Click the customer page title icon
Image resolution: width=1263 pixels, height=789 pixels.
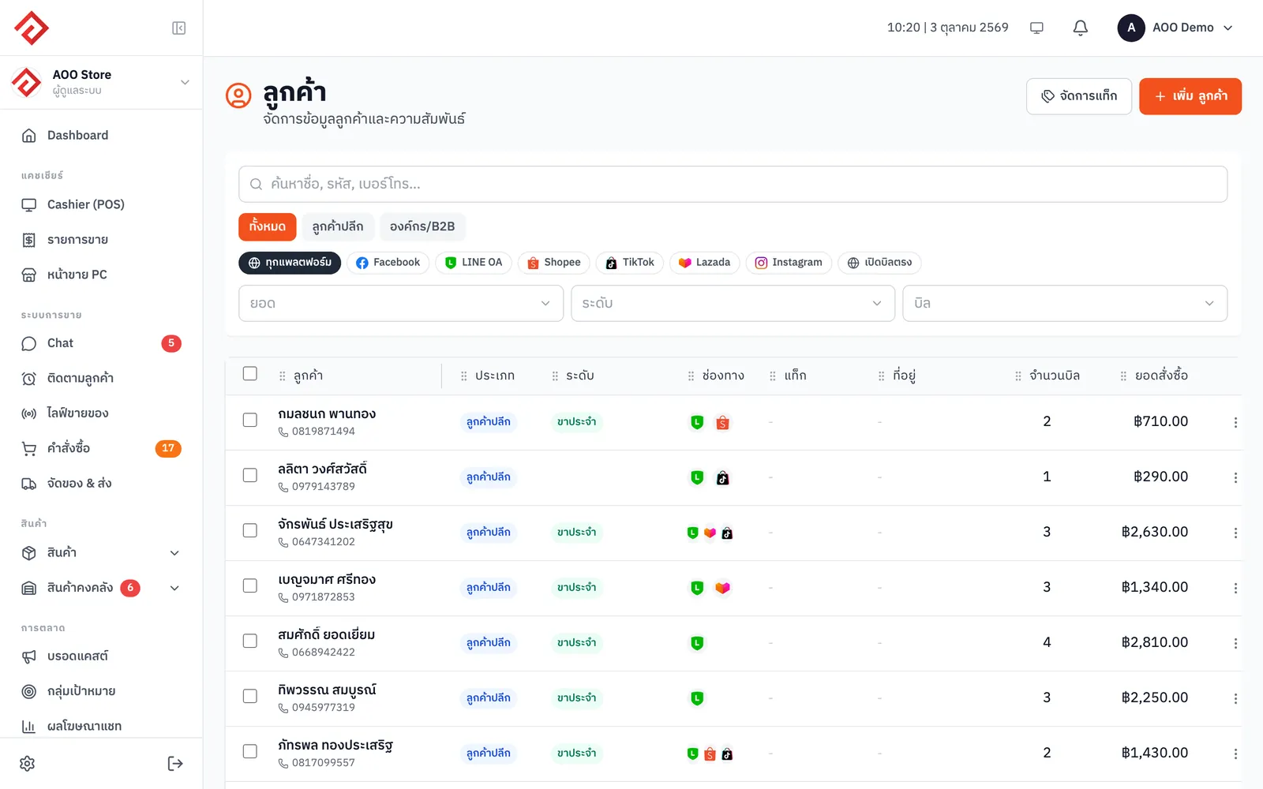(x=238, y=95)
